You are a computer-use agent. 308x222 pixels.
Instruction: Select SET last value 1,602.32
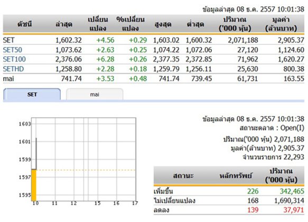pyautogui.click(x=69, y=40)
